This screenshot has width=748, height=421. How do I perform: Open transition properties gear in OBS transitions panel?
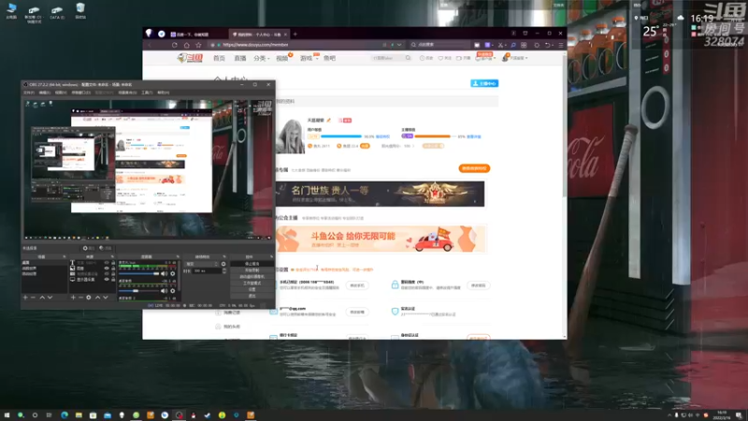tap(223, 264)
